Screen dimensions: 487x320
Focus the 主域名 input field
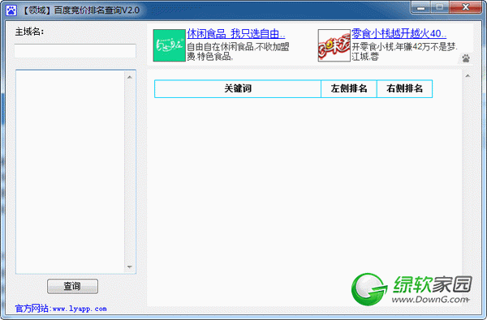[75, 50]
